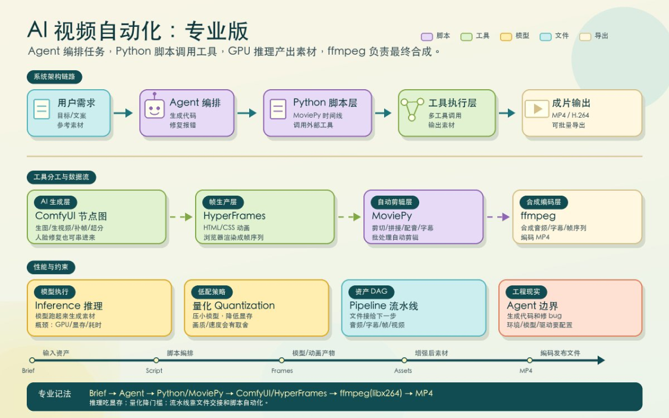Viewport: 669px width, 418px height.
Task: Click the node graph icon in 工具执行层 card
Action: pyautogui.click(x=412, y=109)
